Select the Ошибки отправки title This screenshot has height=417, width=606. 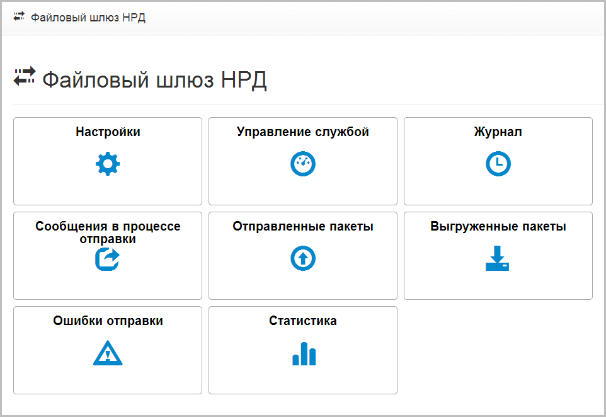(x=108, y=321)
